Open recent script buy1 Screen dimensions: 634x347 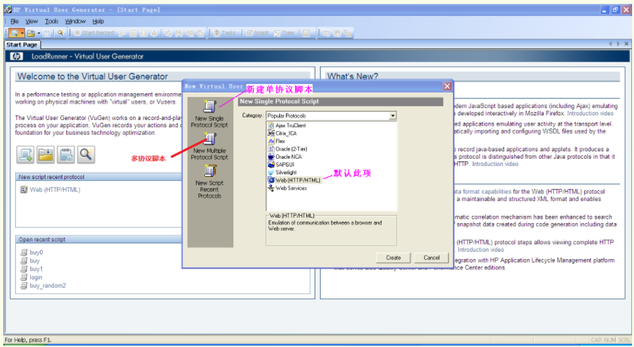[x=36, y=269]
